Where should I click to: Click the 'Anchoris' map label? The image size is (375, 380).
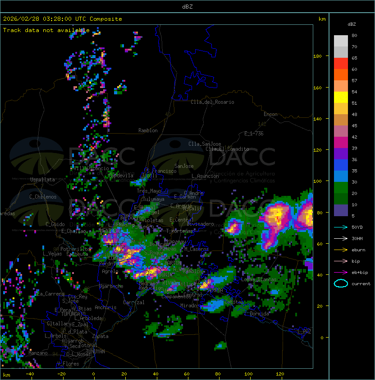pyautogui.click(x=105, y=307)
